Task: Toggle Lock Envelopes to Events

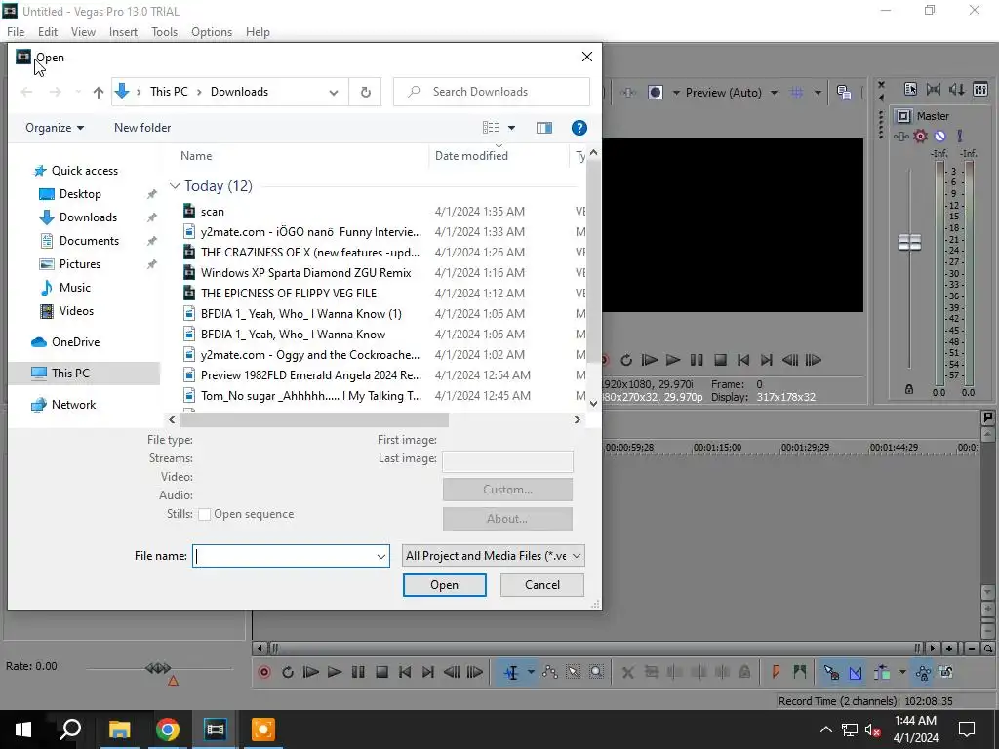Action: [x=923, y=672]
